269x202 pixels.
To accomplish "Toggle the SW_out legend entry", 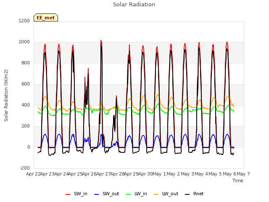I will tap(106, 194).
